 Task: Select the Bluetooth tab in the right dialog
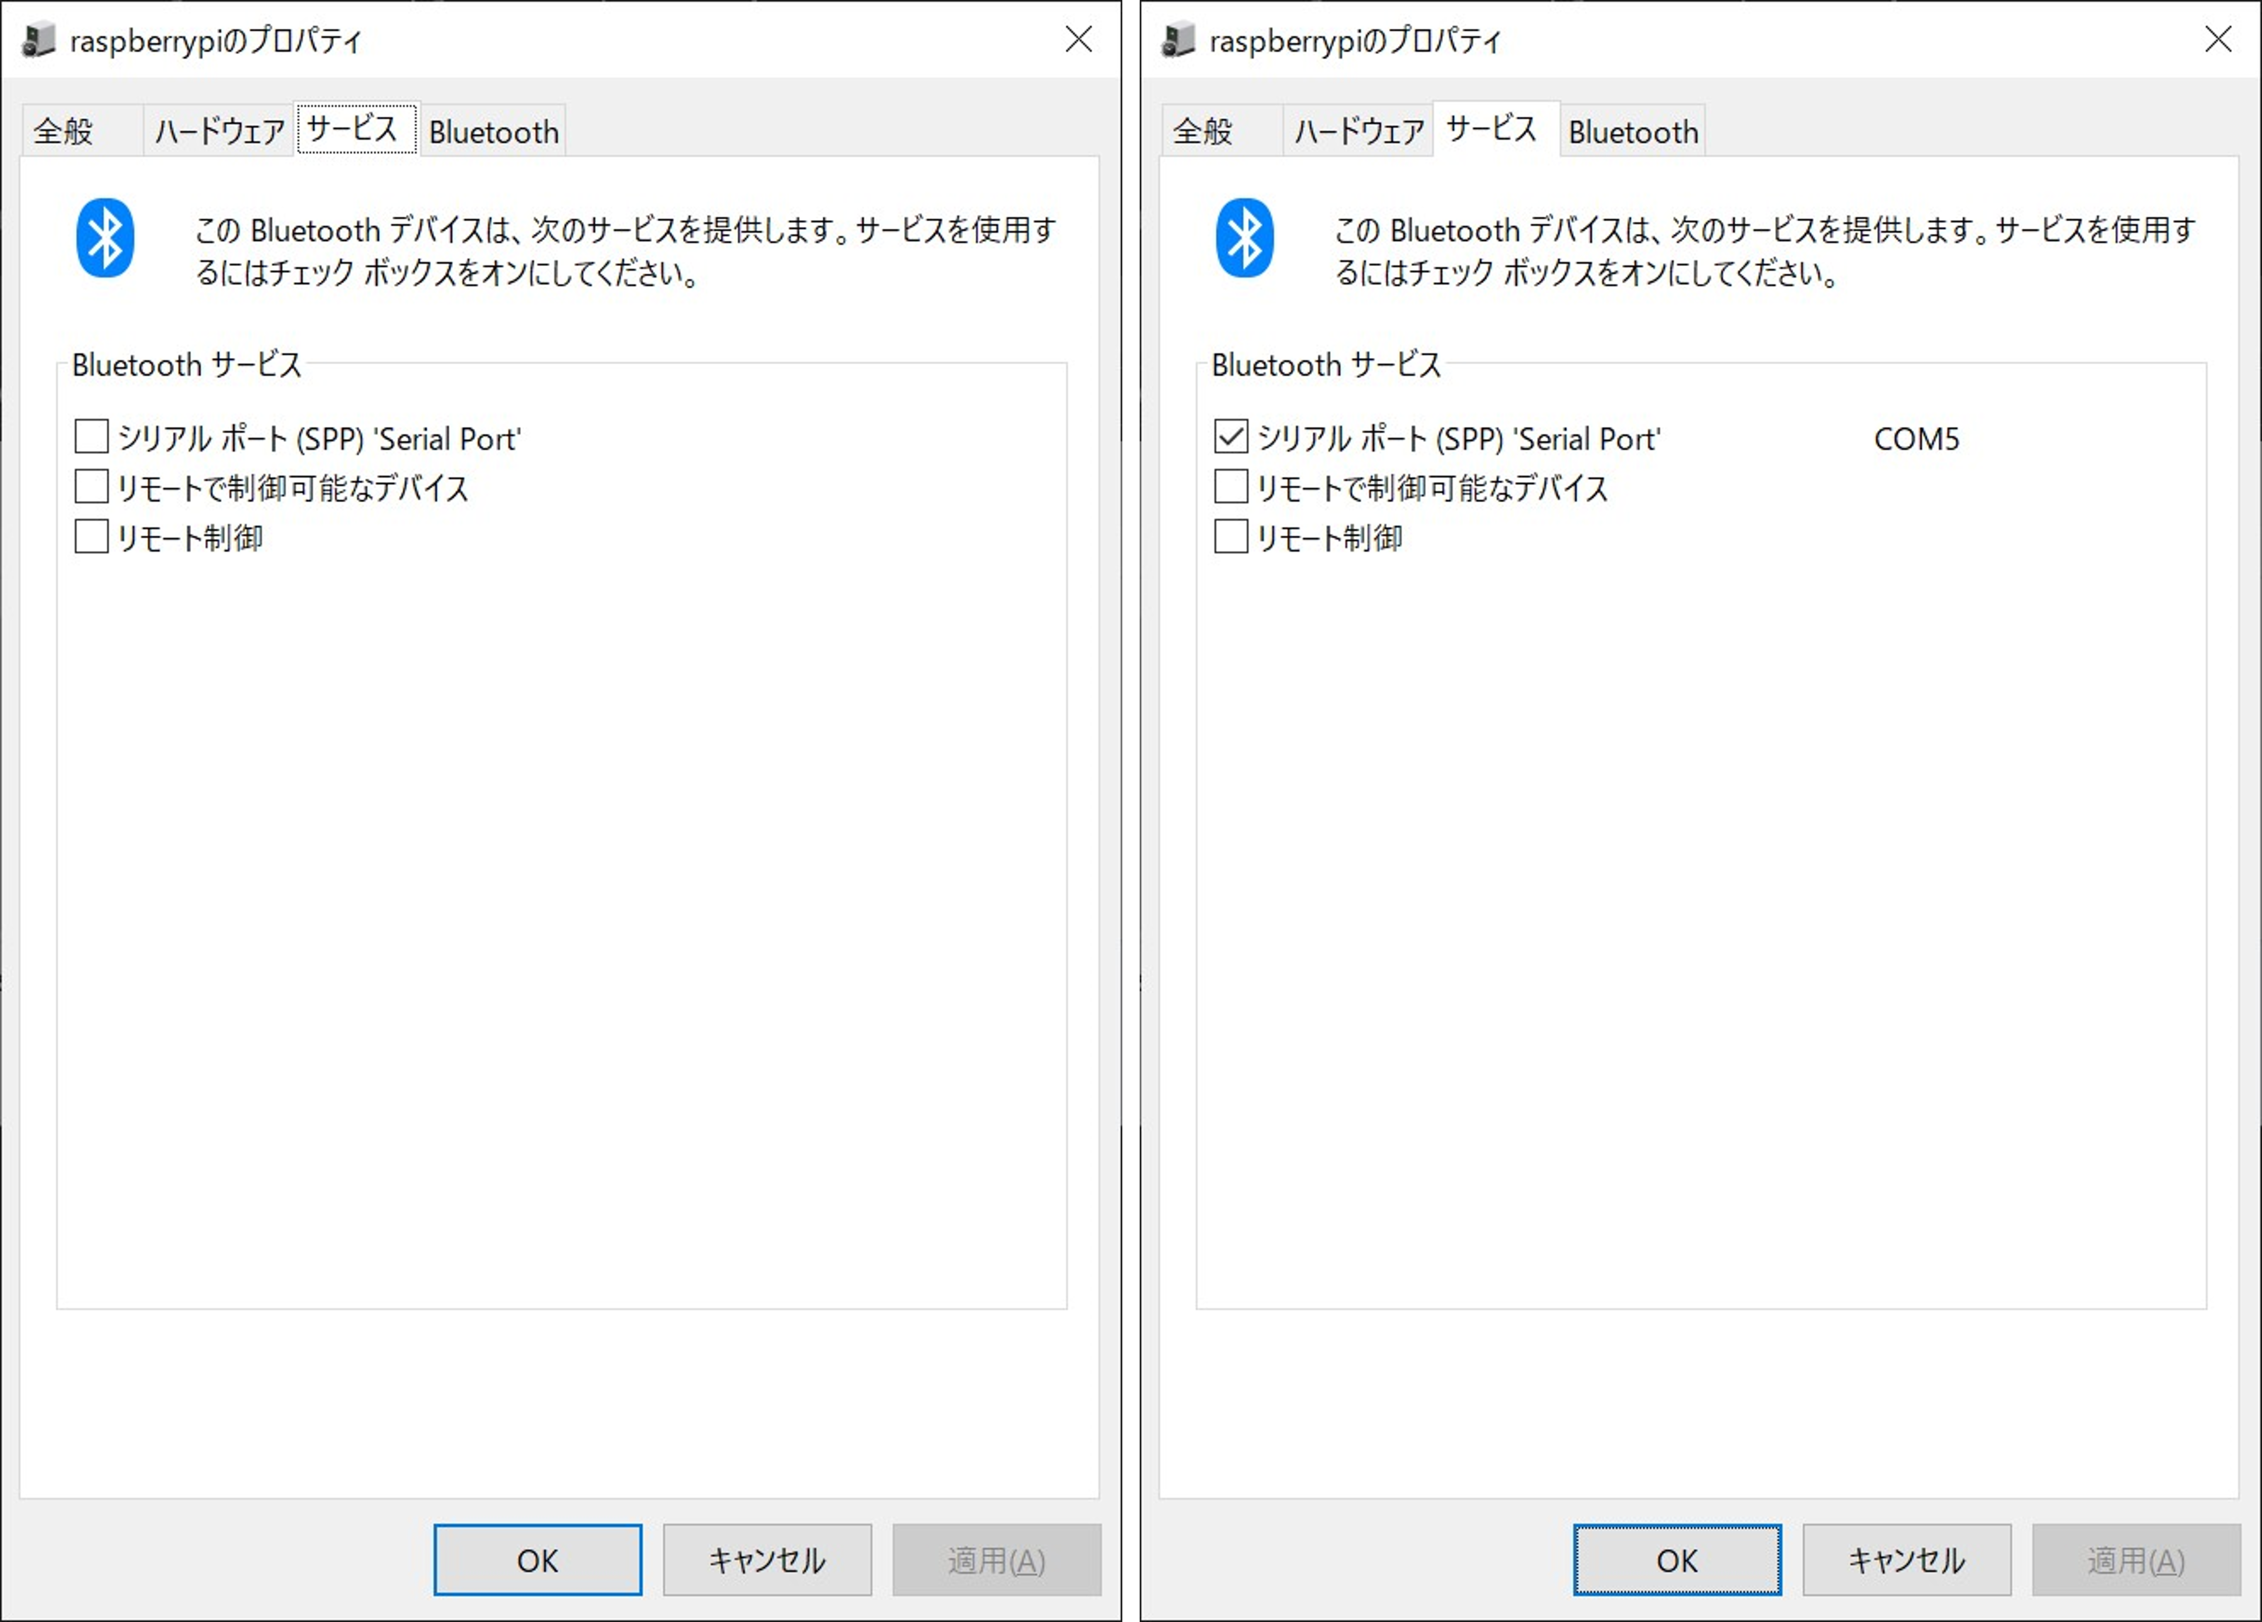click(1633, 132)
